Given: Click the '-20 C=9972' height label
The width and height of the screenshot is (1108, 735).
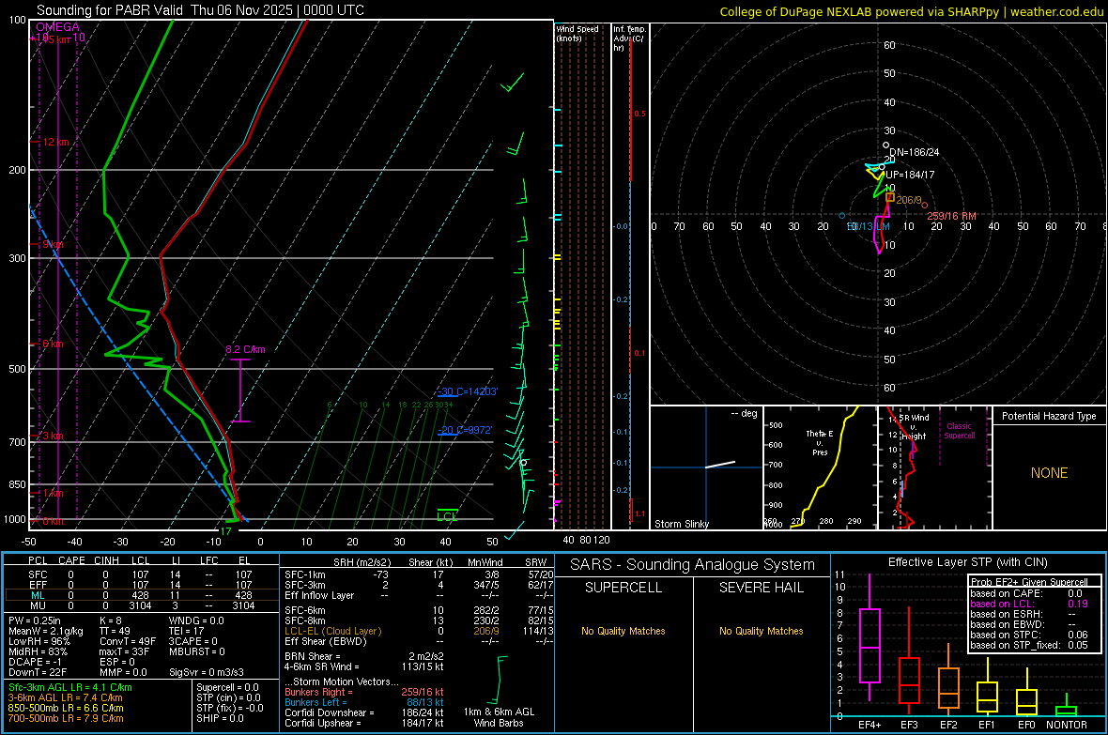Looking at the screenshot, I should click(465, 430).
